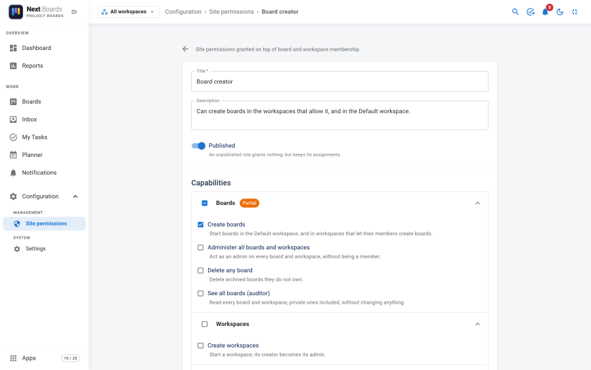Switch to dark mode moon icon
The height and width of the screenshot is (370, 591).
[x=559, y=12]
